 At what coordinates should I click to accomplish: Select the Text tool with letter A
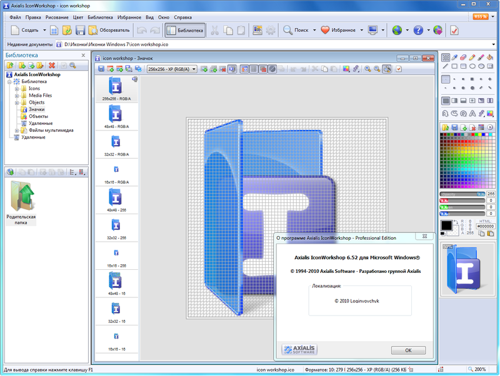[472, 114]
